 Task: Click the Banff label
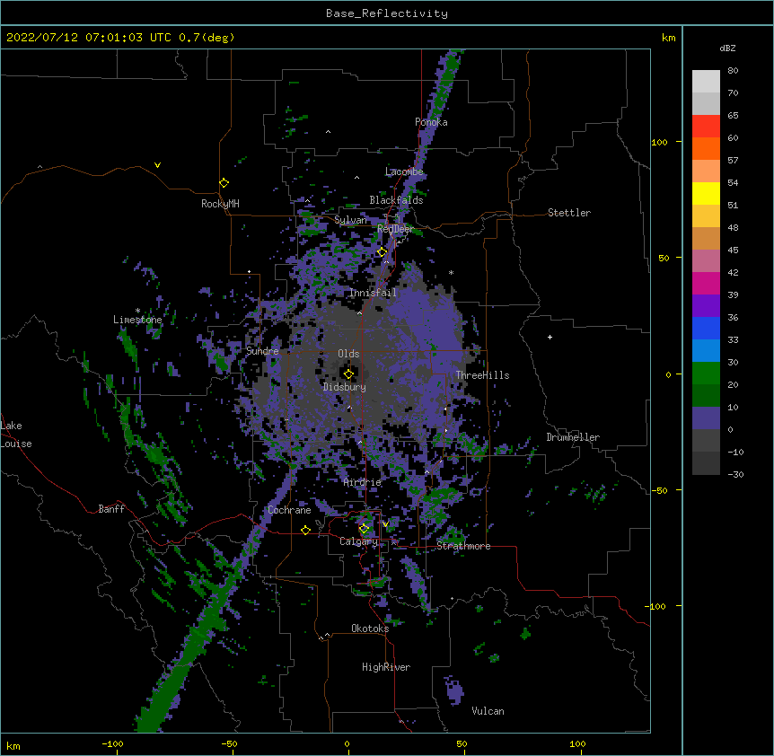pyautogui.click(x=111, y=509)
